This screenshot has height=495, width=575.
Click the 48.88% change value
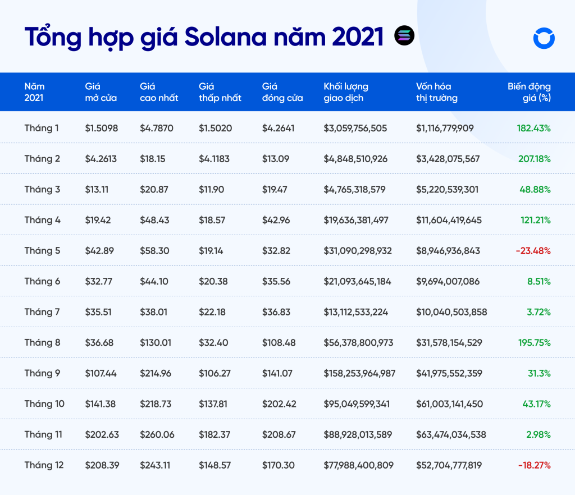(x=535, y=190)
